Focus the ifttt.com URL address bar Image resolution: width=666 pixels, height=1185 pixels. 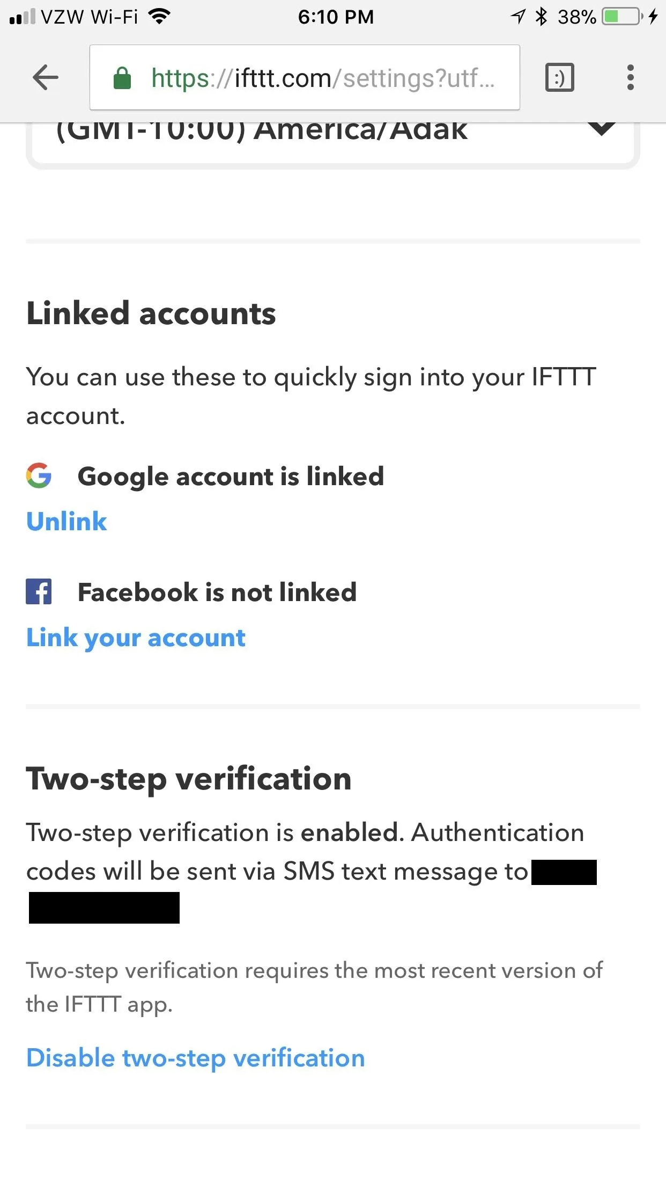305,78
